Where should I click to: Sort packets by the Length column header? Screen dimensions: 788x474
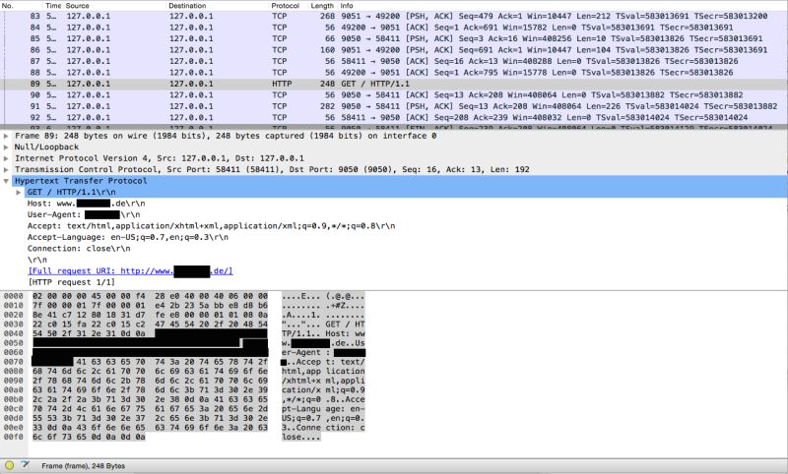(x=322, y=6)
